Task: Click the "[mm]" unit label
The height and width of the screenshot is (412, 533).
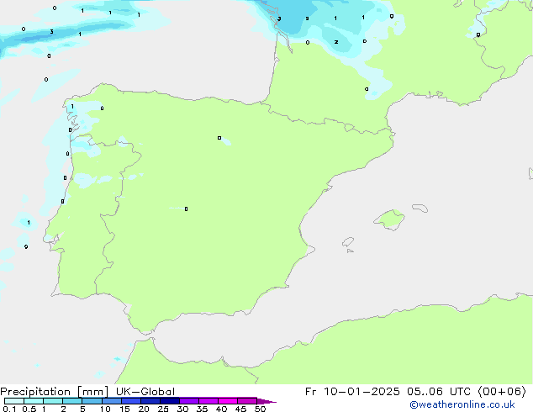Action: pos(92,392)
